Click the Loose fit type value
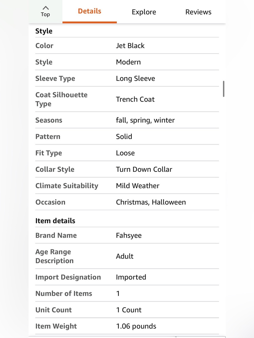This screenshot has height=338, width=254. (125, 153)
